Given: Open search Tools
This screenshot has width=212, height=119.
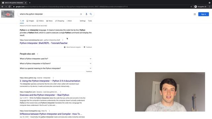Looking at the screenshot, I should coord(90,21).
